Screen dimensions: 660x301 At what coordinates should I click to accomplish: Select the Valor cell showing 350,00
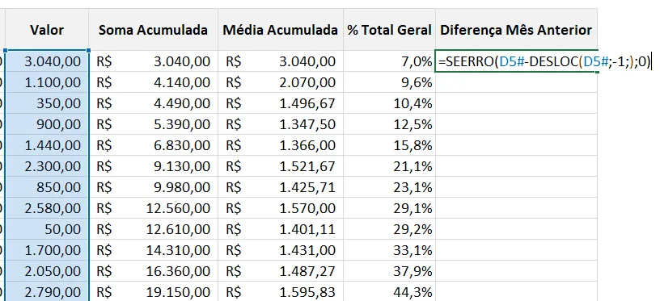pyautogui.click(x=47, y=103)
